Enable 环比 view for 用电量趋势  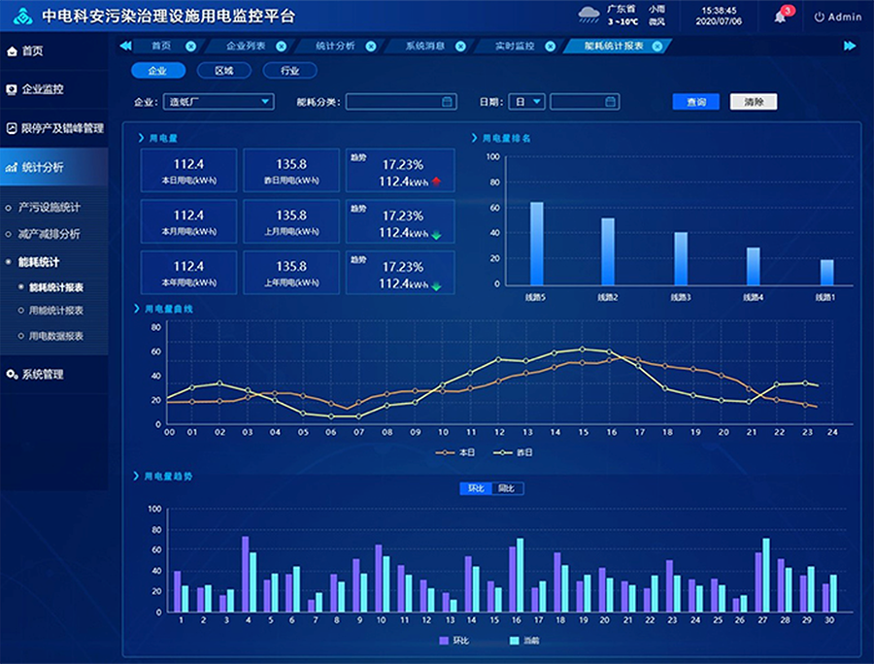[475, 488]
